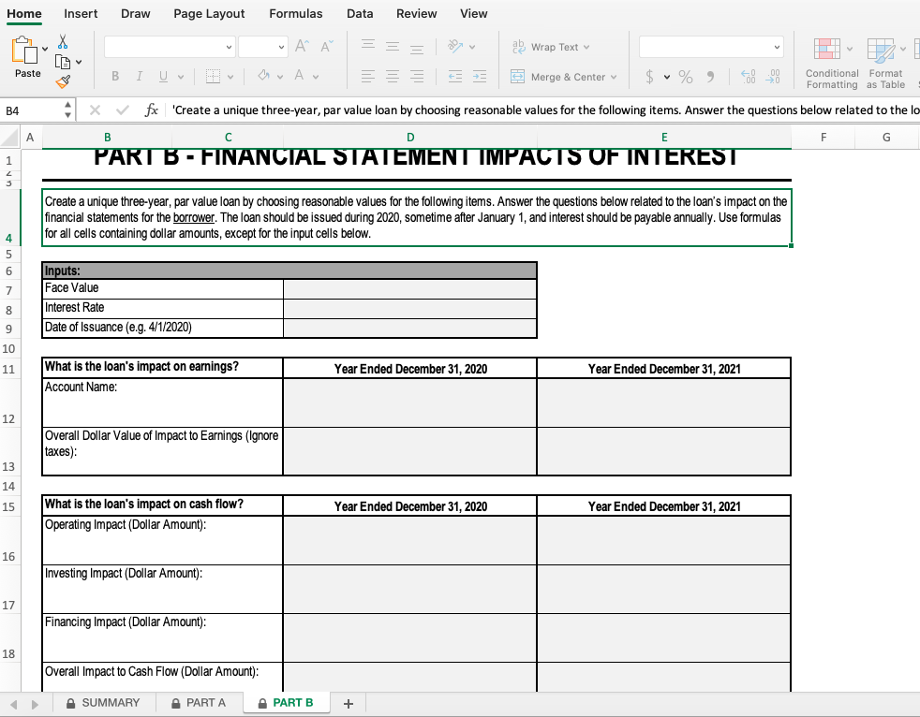Apply percent style formatting
The width and height of the screenshot is (920, 717).
click(685, 77)
